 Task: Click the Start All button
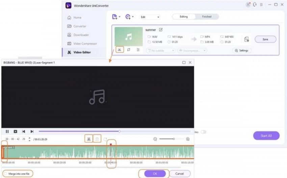(266, 136)
